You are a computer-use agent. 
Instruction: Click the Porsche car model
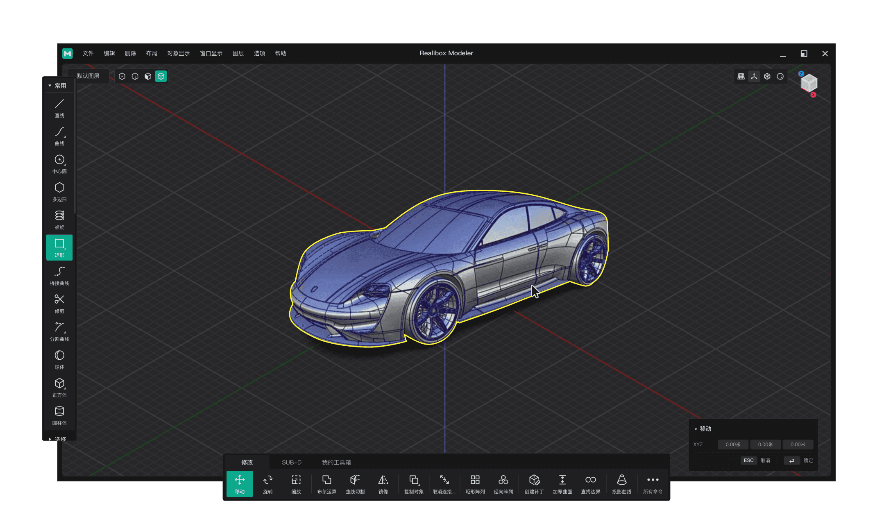click(449, 268)
